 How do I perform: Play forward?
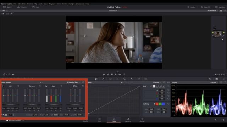[116, 74]
